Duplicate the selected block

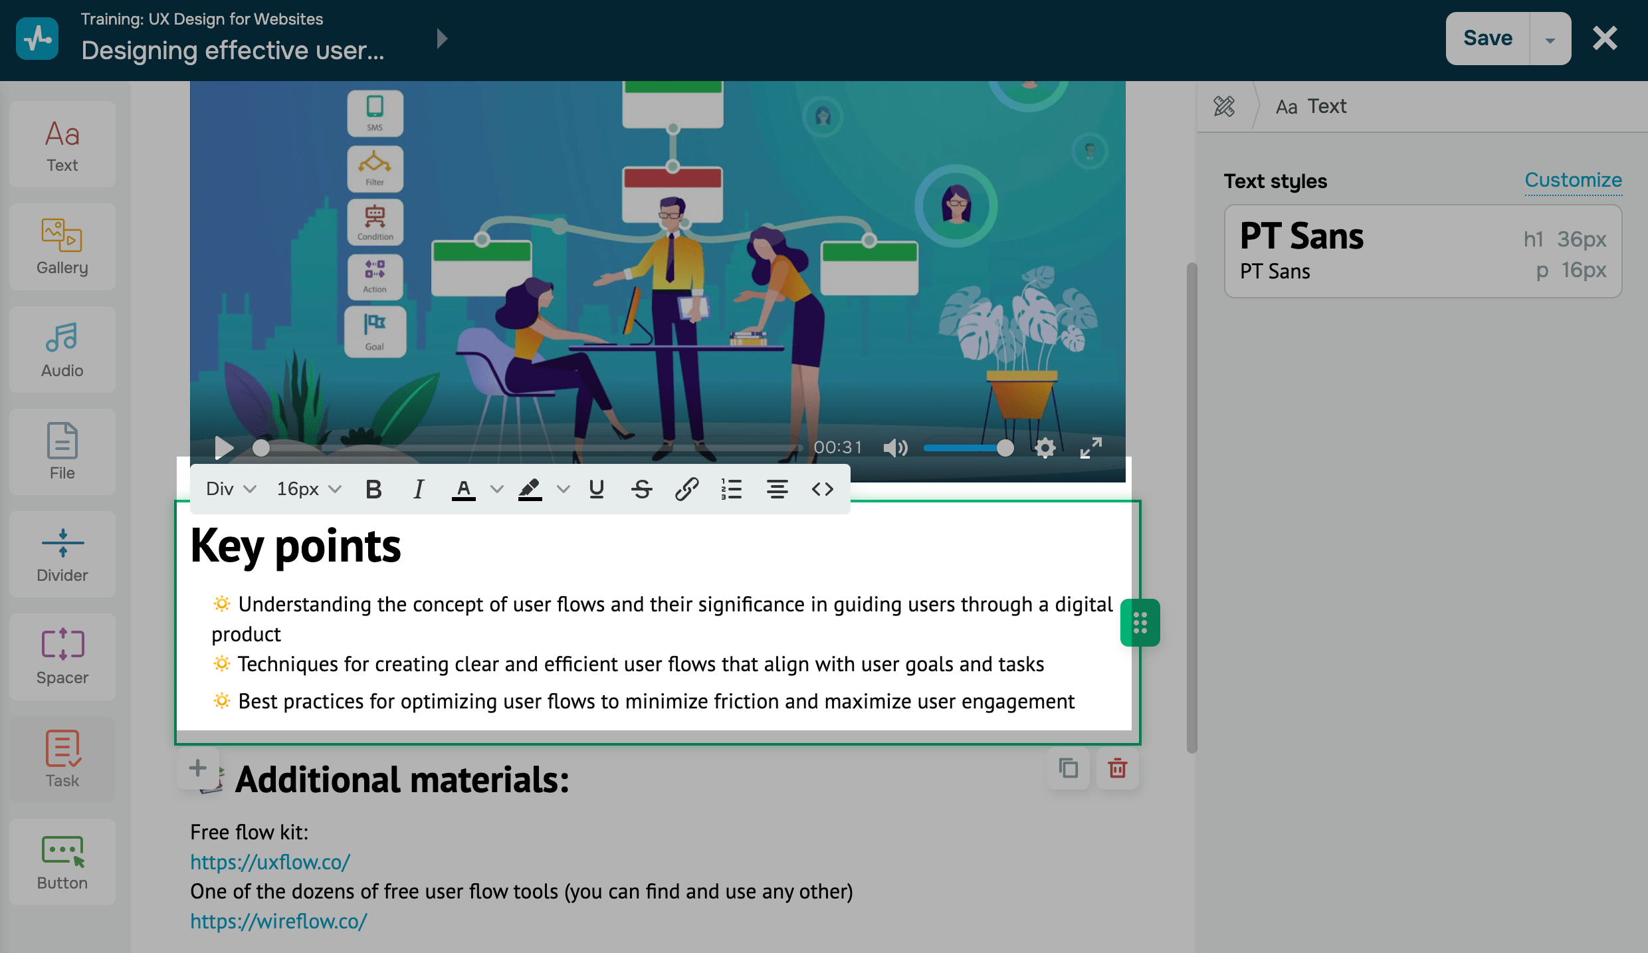pyautogui.click(x=1068, y=768)
